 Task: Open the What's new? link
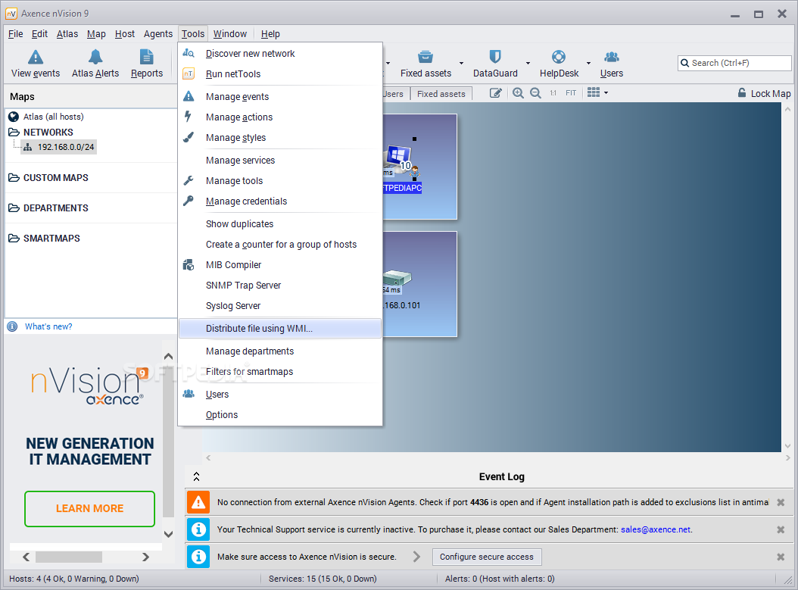click(x=48, y=327)
